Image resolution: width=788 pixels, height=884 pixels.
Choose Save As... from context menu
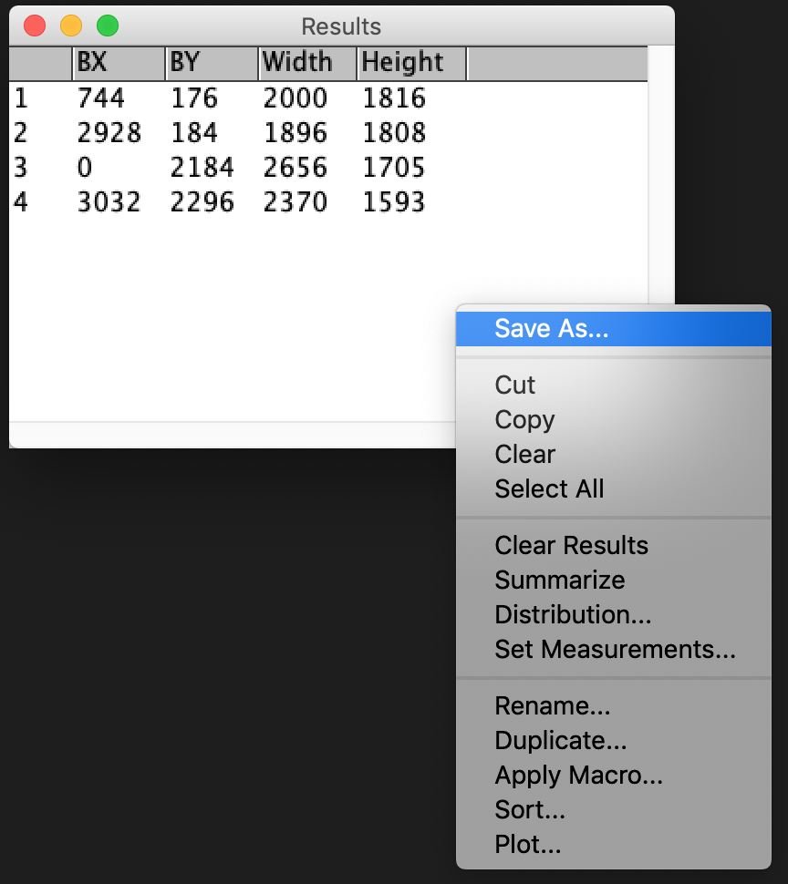pos(551,329)
